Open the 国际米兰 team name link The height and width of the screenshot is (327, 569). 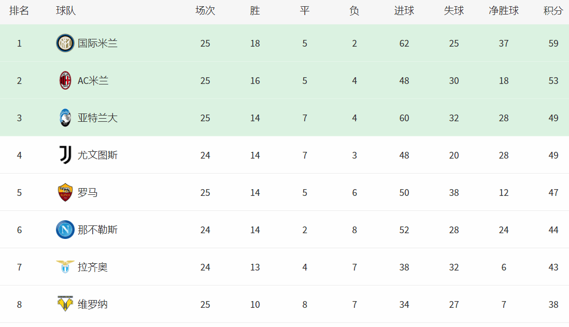click(97, 43)
